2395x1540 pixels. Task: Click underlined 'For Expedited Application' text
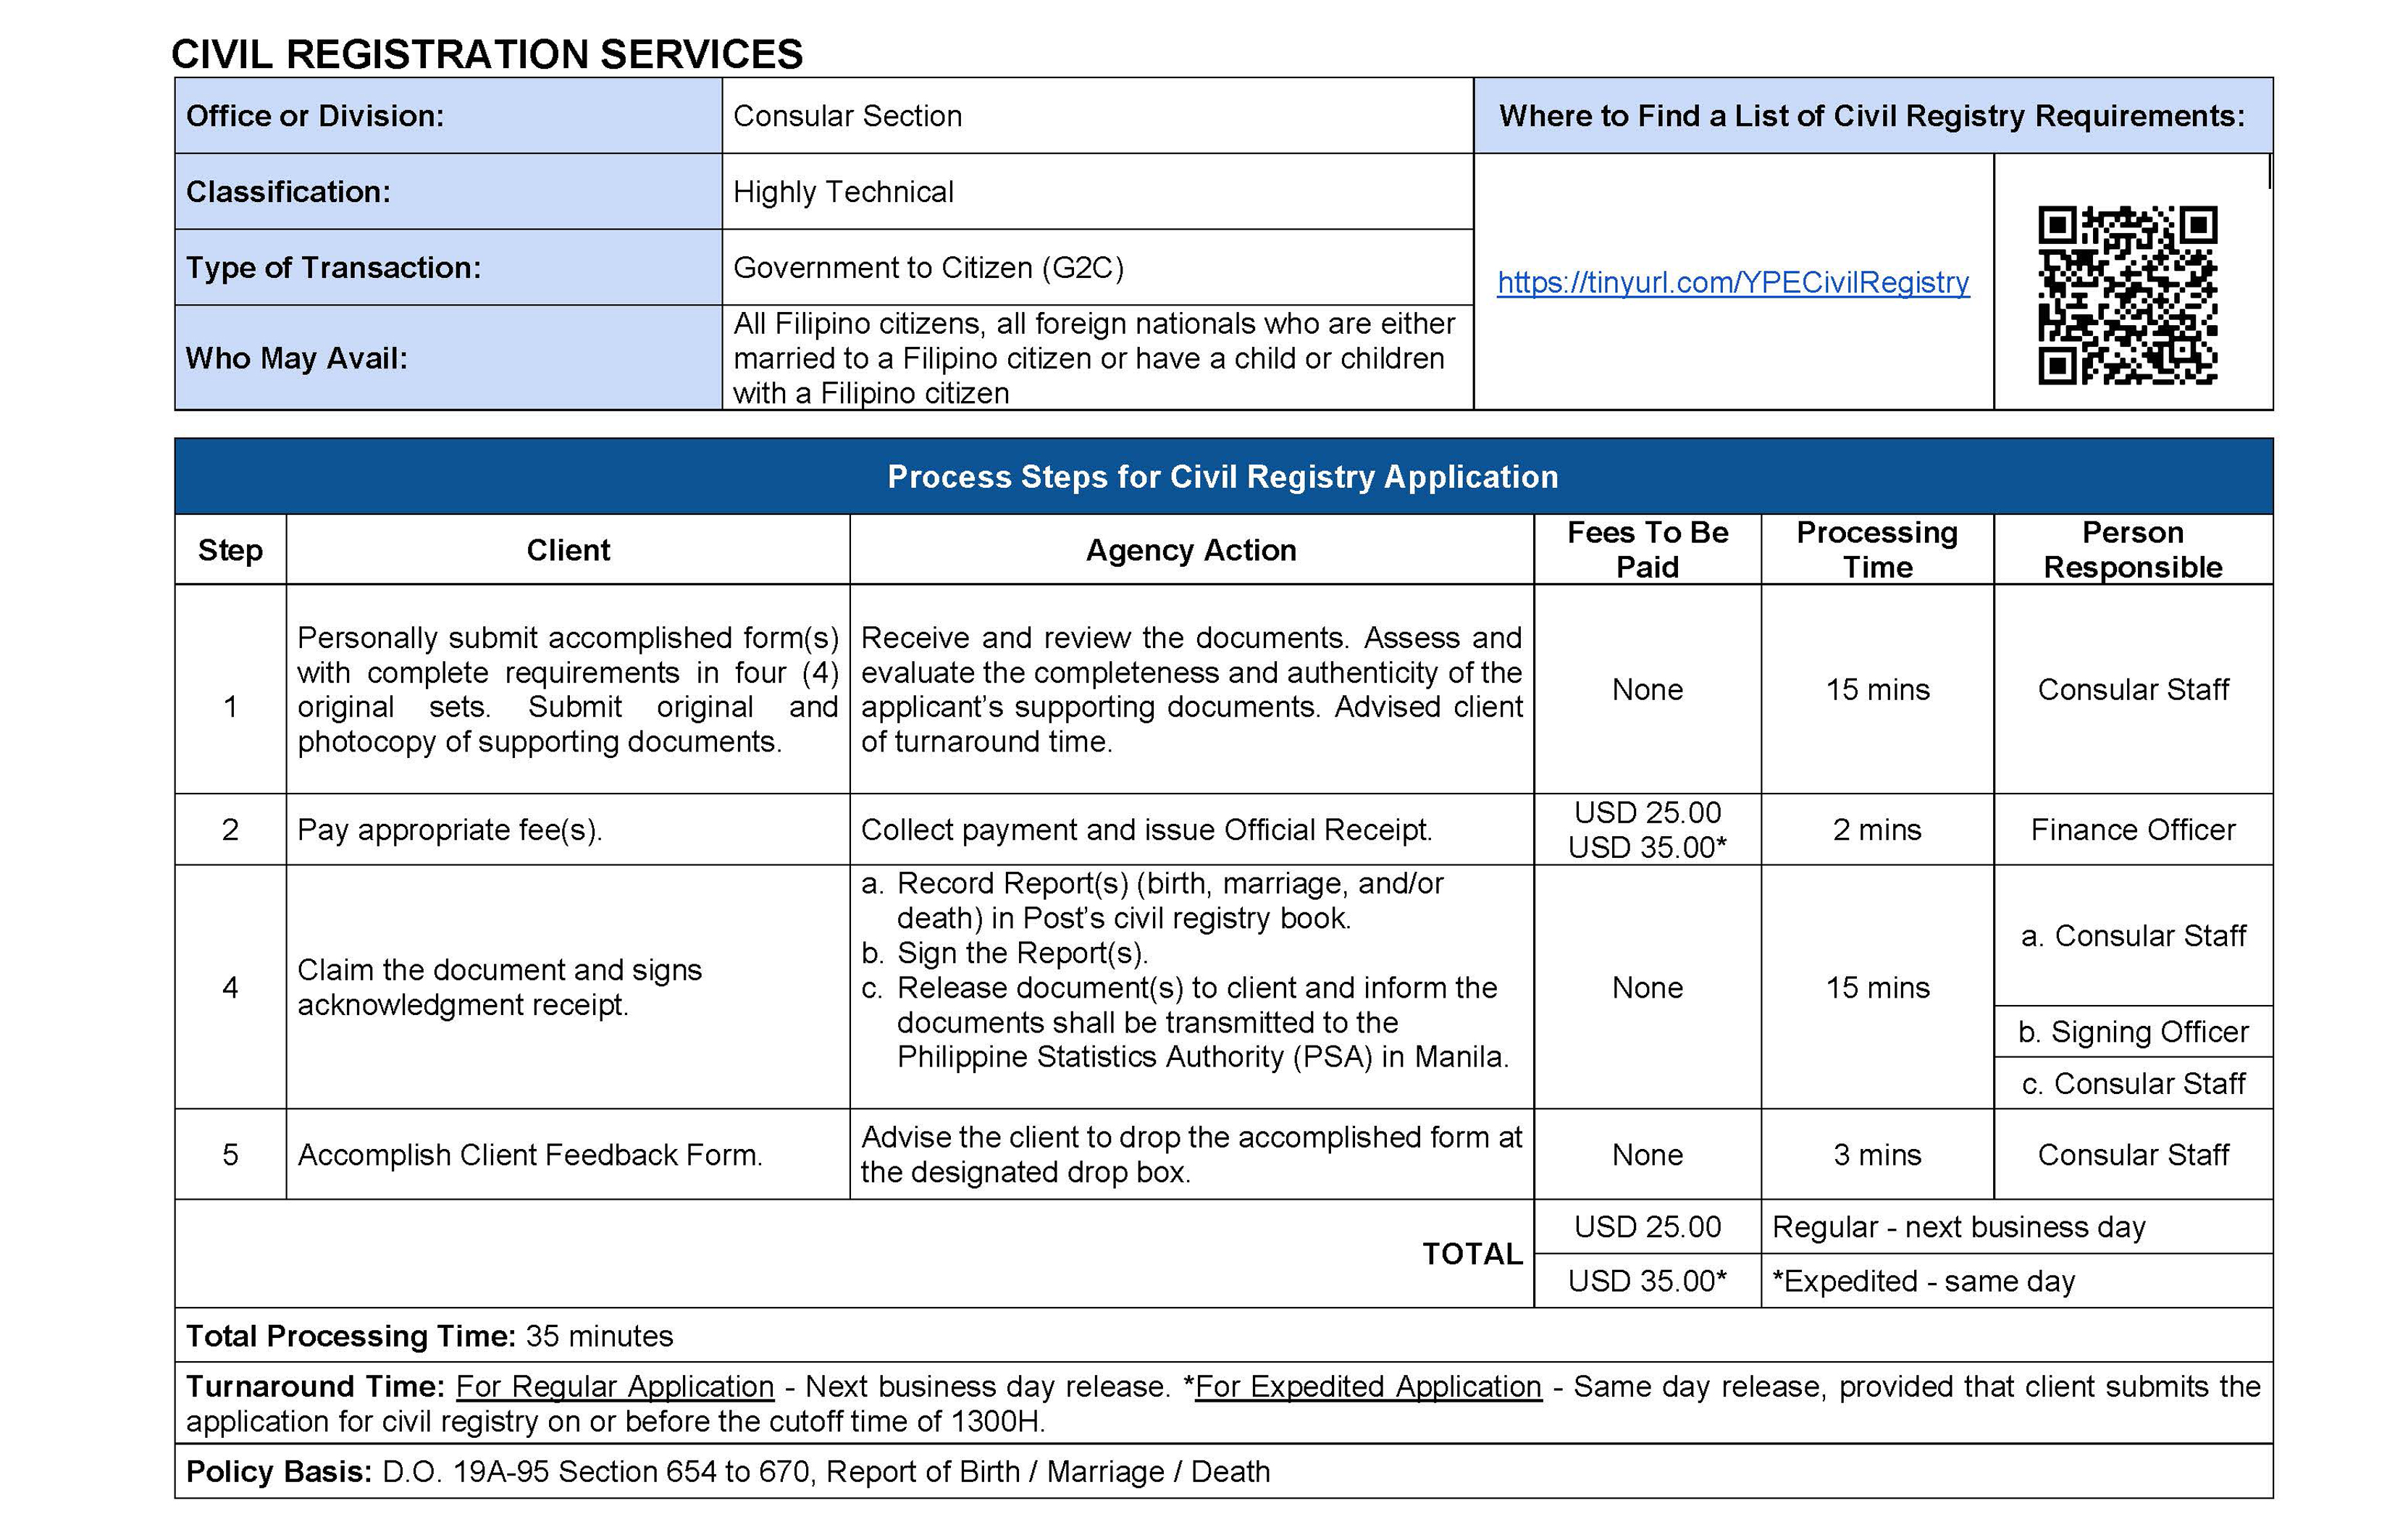(1367, 1386)
